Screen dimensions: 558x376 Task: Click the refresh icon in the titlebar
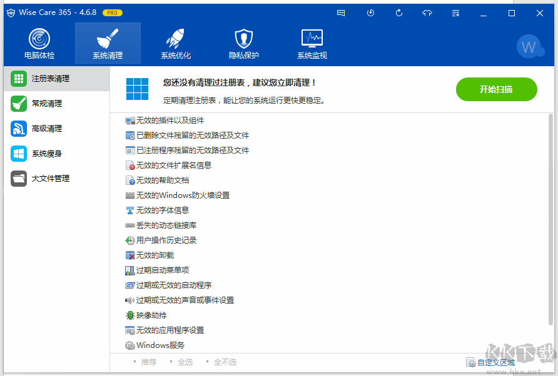pyautogui.click(x=398, y=12)
